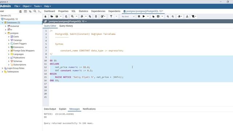Expand the hr database node

pyautogui.click(x=6, y=30)
